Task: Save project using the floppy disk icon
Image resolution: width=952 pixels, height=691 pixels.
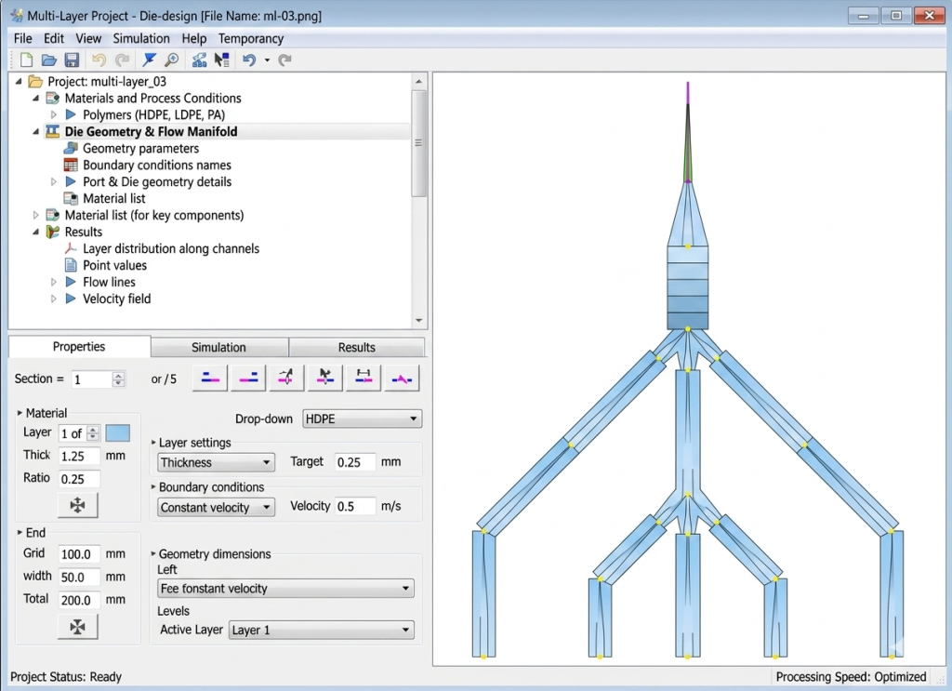Action: 72,60
